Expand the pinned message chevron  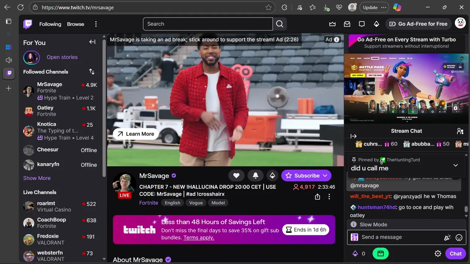tap(455, 165)
